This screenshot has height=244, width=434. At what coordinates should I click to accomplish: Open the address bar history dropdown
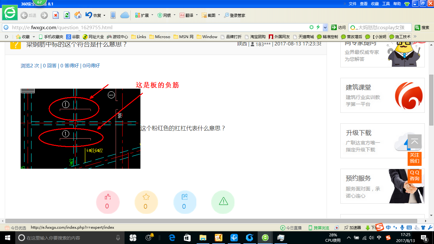tap(325, 27)
